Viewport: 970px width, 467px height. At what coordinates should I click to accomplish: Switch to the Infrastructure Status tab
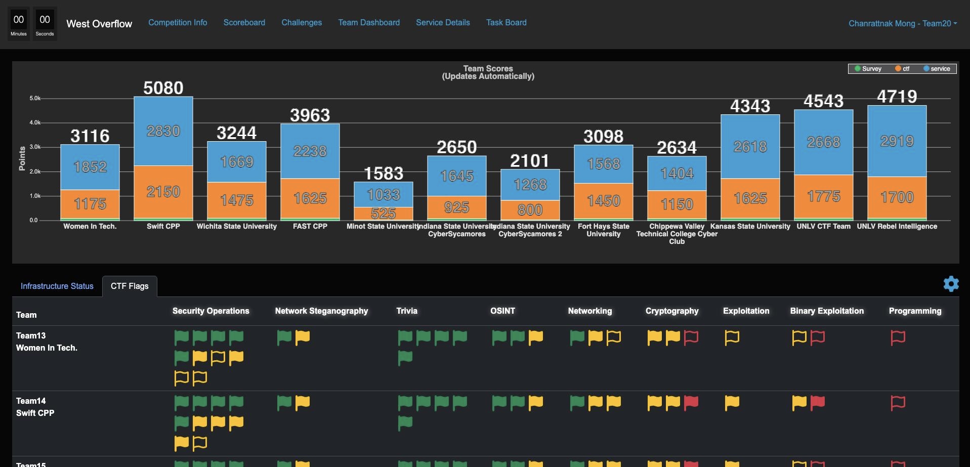[57, 286]
